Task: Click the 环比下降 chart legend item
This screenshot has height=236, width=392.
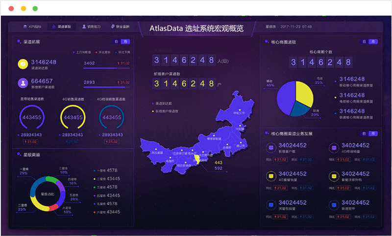Action: (122, 52)
